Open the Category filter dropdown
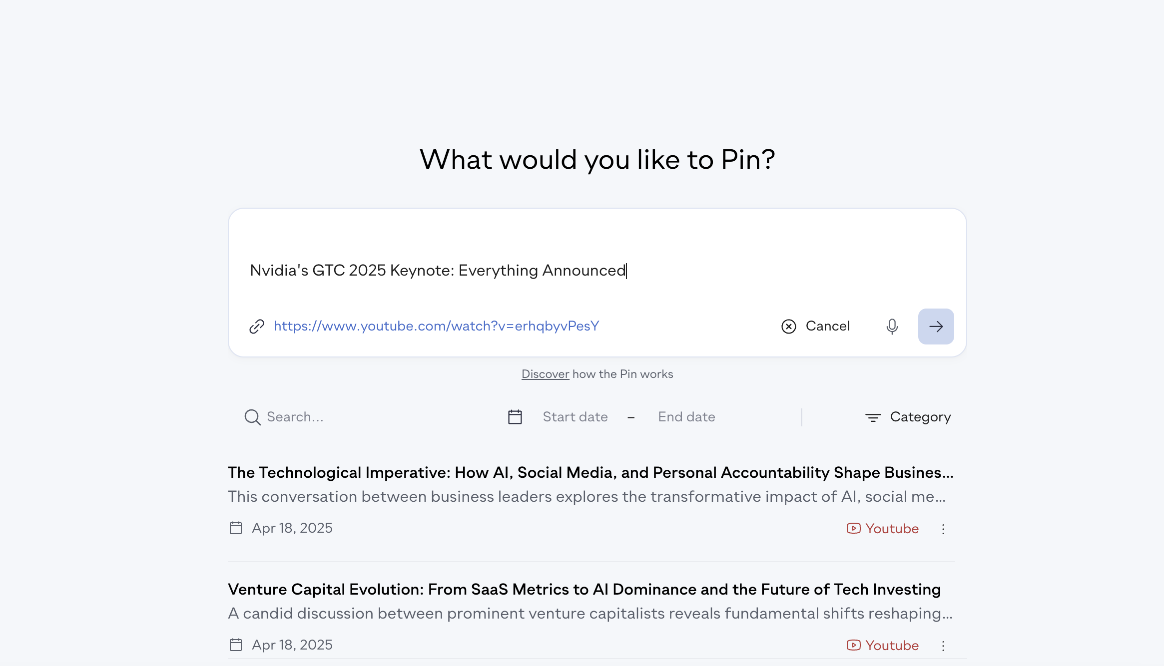 908,417
